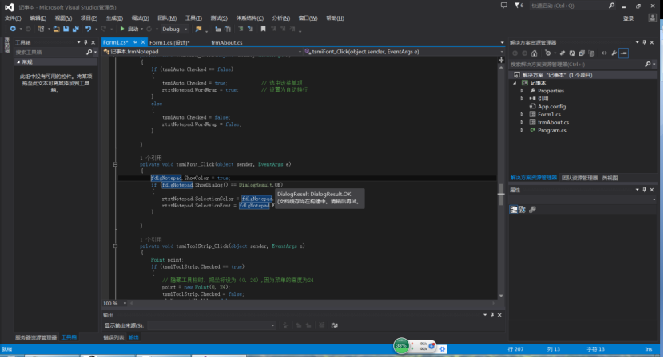Toggle word wrap in the output panel
This screenshot has width=664, height=358.
335,325
